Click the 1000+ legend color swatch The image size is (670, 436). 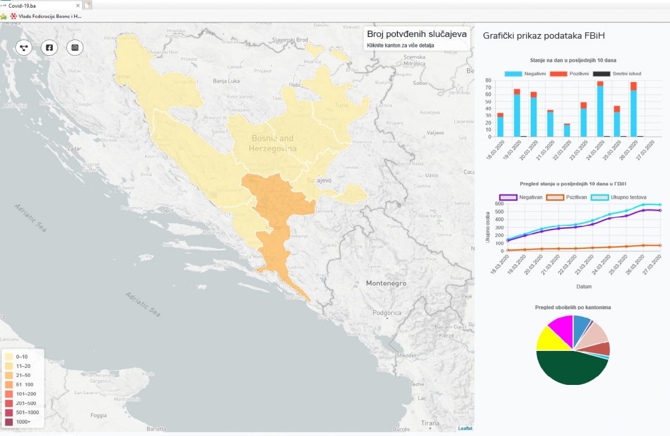(9, 422)
